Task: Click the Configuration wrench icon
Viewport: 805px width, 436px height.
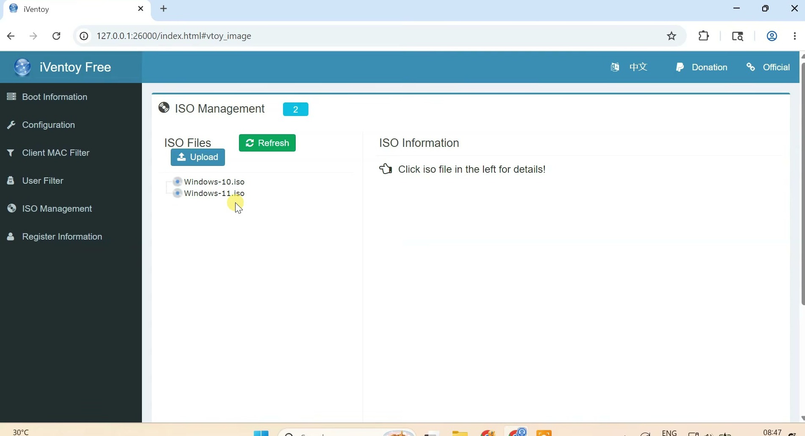Action: (x=11, y=125)
